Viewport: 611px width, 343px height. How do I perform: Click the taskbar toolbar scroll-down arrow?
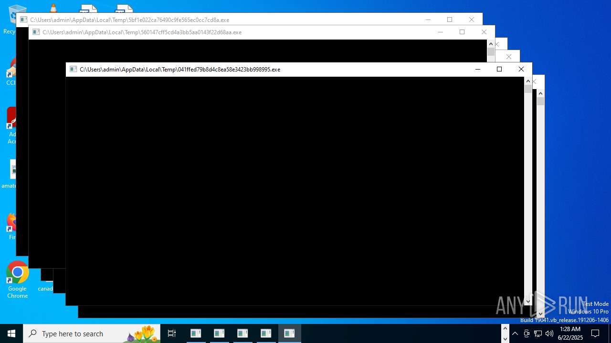[x=505, y=339]
